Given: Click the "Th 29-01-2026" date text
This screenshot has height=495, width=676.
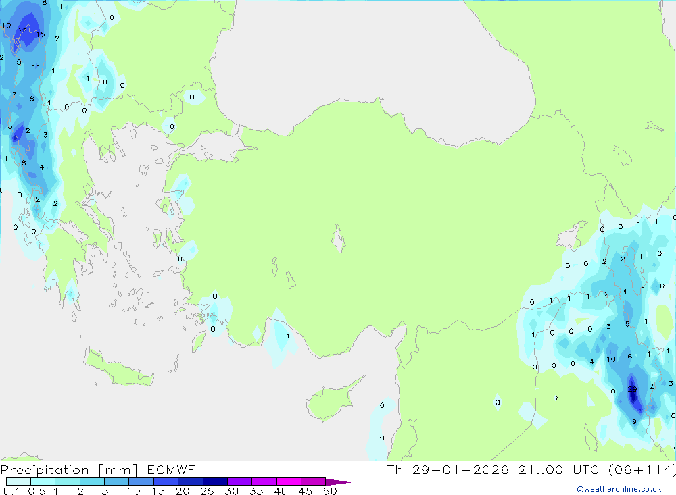Looking at the screenshot, I should pyautogui.click(x=448, y=469).
